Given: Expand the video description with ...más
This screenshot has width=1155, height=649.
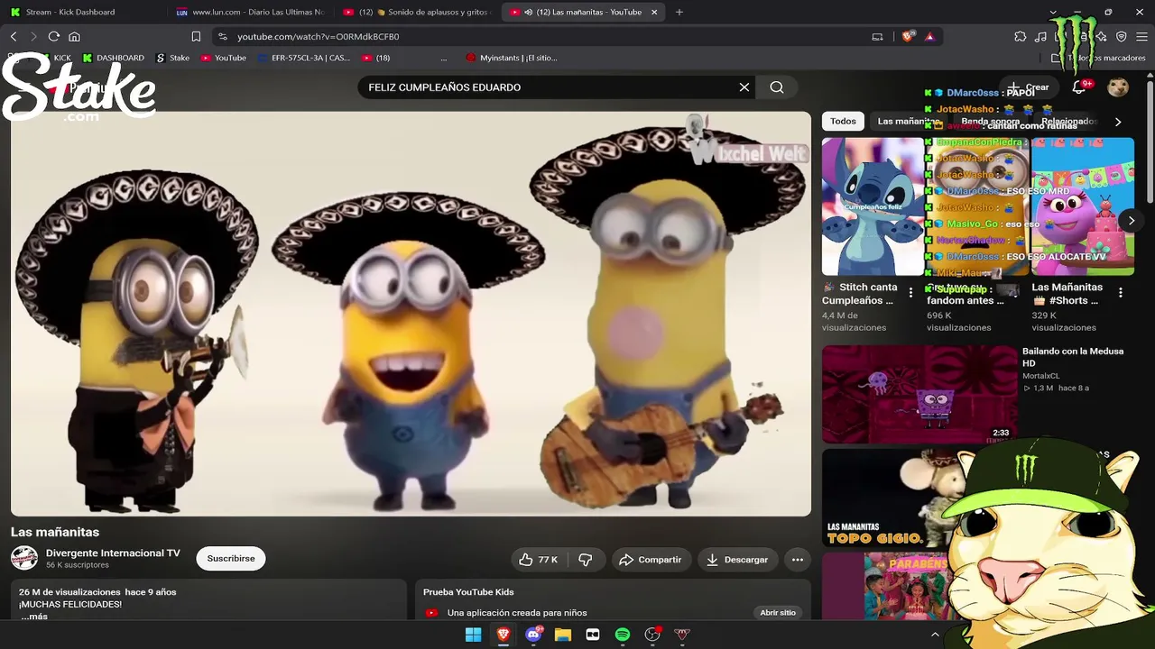Looking at the screenshot, I should (x=34, y=617).
